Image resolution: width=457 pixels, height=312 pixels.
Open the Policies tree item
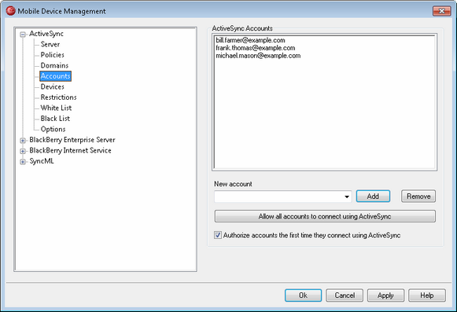point(52,55)
